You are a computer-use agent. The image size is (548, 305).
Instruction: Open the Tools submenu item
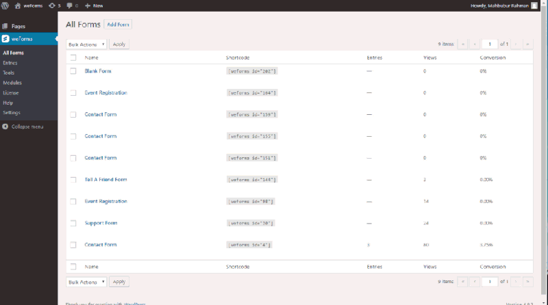pyautogui.click(x=8, y=72)
